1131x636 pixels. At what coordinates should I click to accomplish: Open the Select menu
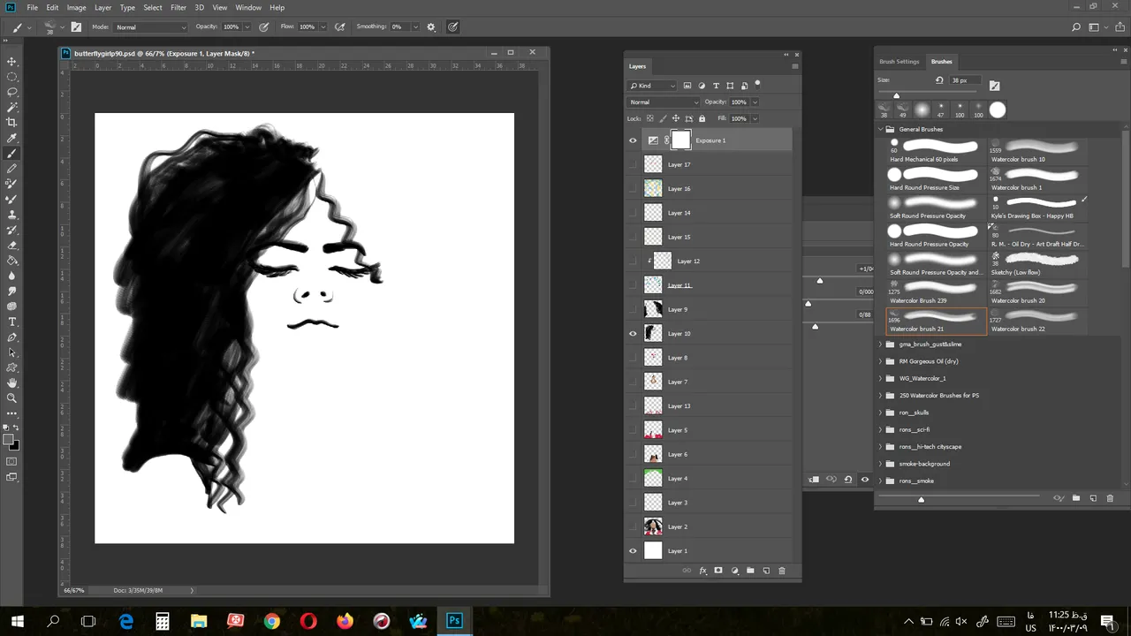point(153,7)
